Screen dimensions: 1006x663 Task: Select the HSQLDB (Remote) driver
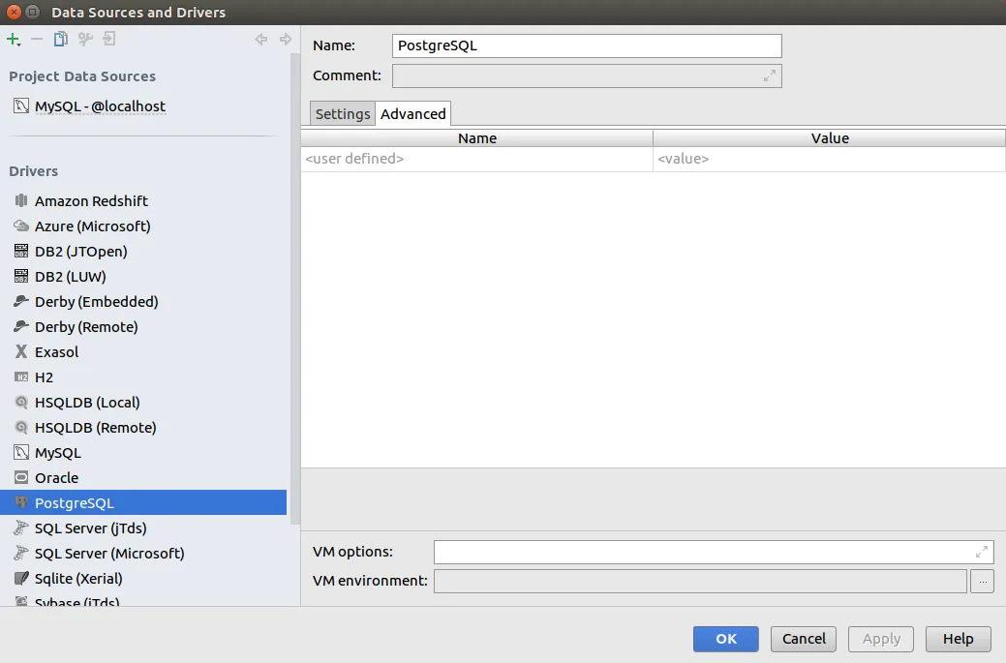click(143, 428)
